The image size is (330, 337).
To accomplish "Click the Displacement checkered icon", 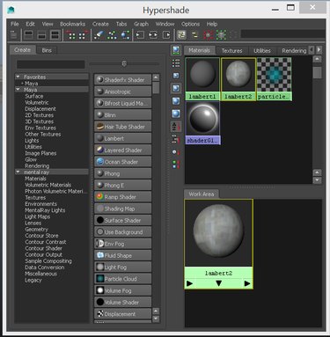I will [x=100, y=314].
